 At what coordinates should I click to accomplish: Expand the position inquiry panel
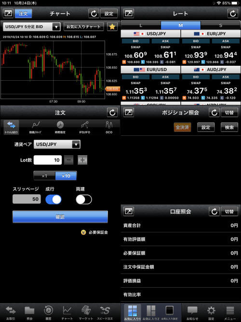129,113
